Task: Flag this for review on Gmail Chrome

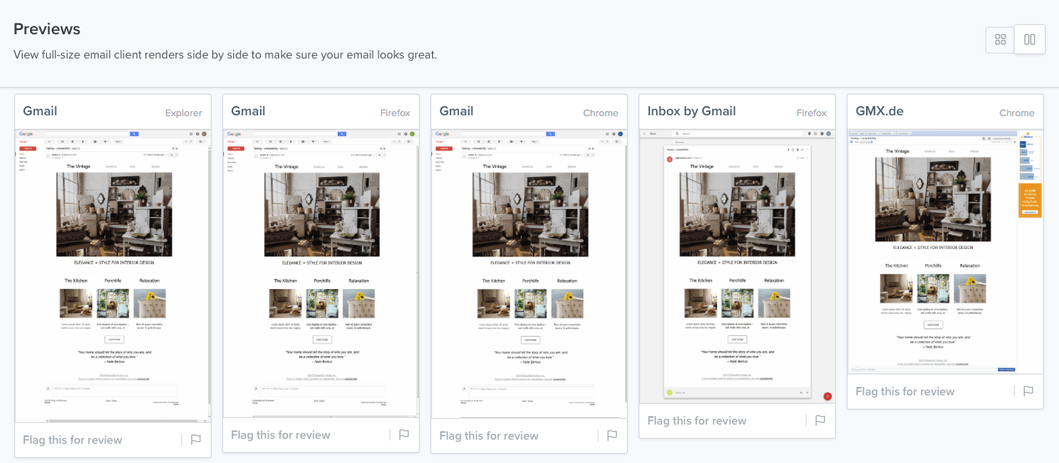Action: click(489, 435)
